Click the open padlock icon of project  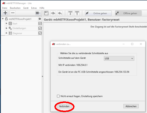point(6,19)
